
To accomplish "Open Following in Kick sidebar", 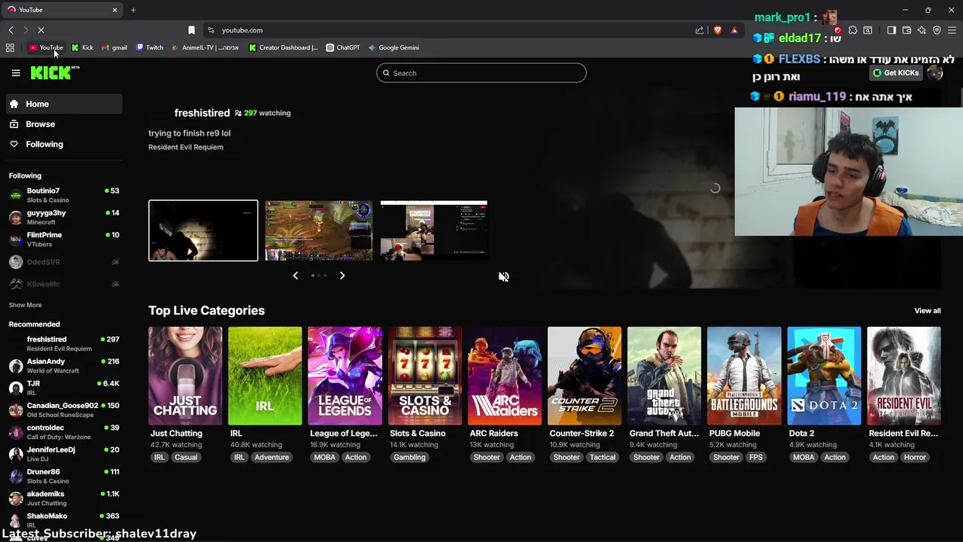I will point(64,145).
